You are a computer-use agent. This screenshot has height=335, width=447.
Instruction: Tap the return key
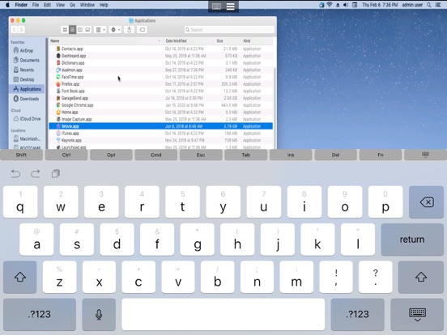tap(412, 240)
